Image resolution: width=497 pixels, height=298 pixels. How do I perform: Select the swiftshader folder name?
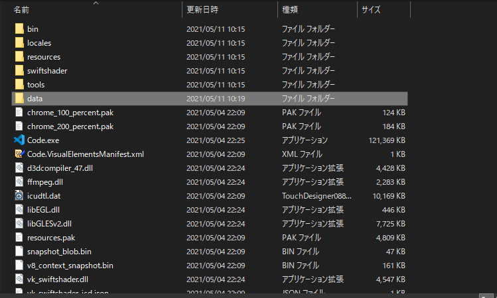(x=47, y=71)
